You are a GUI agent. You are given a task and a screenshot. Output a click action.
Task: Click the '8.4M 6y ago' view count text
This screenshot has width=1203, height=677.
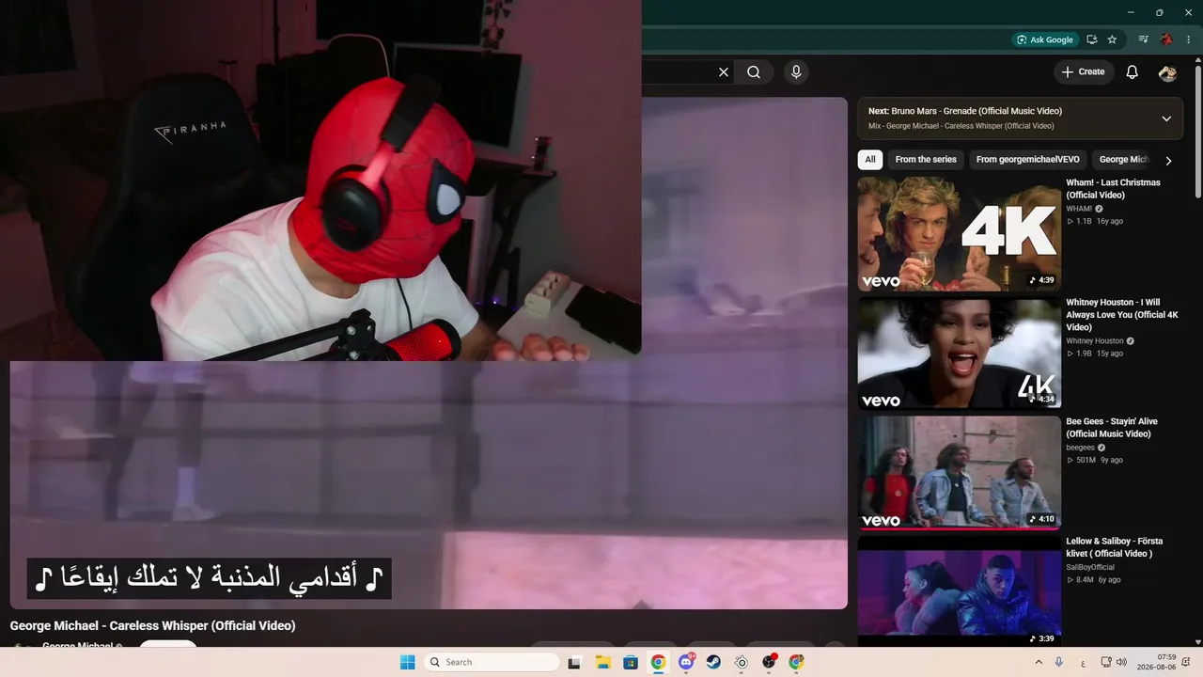1093,579
